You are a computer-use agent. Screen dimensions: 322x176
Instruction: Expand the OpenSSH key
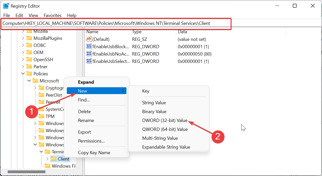click(23, 60)
